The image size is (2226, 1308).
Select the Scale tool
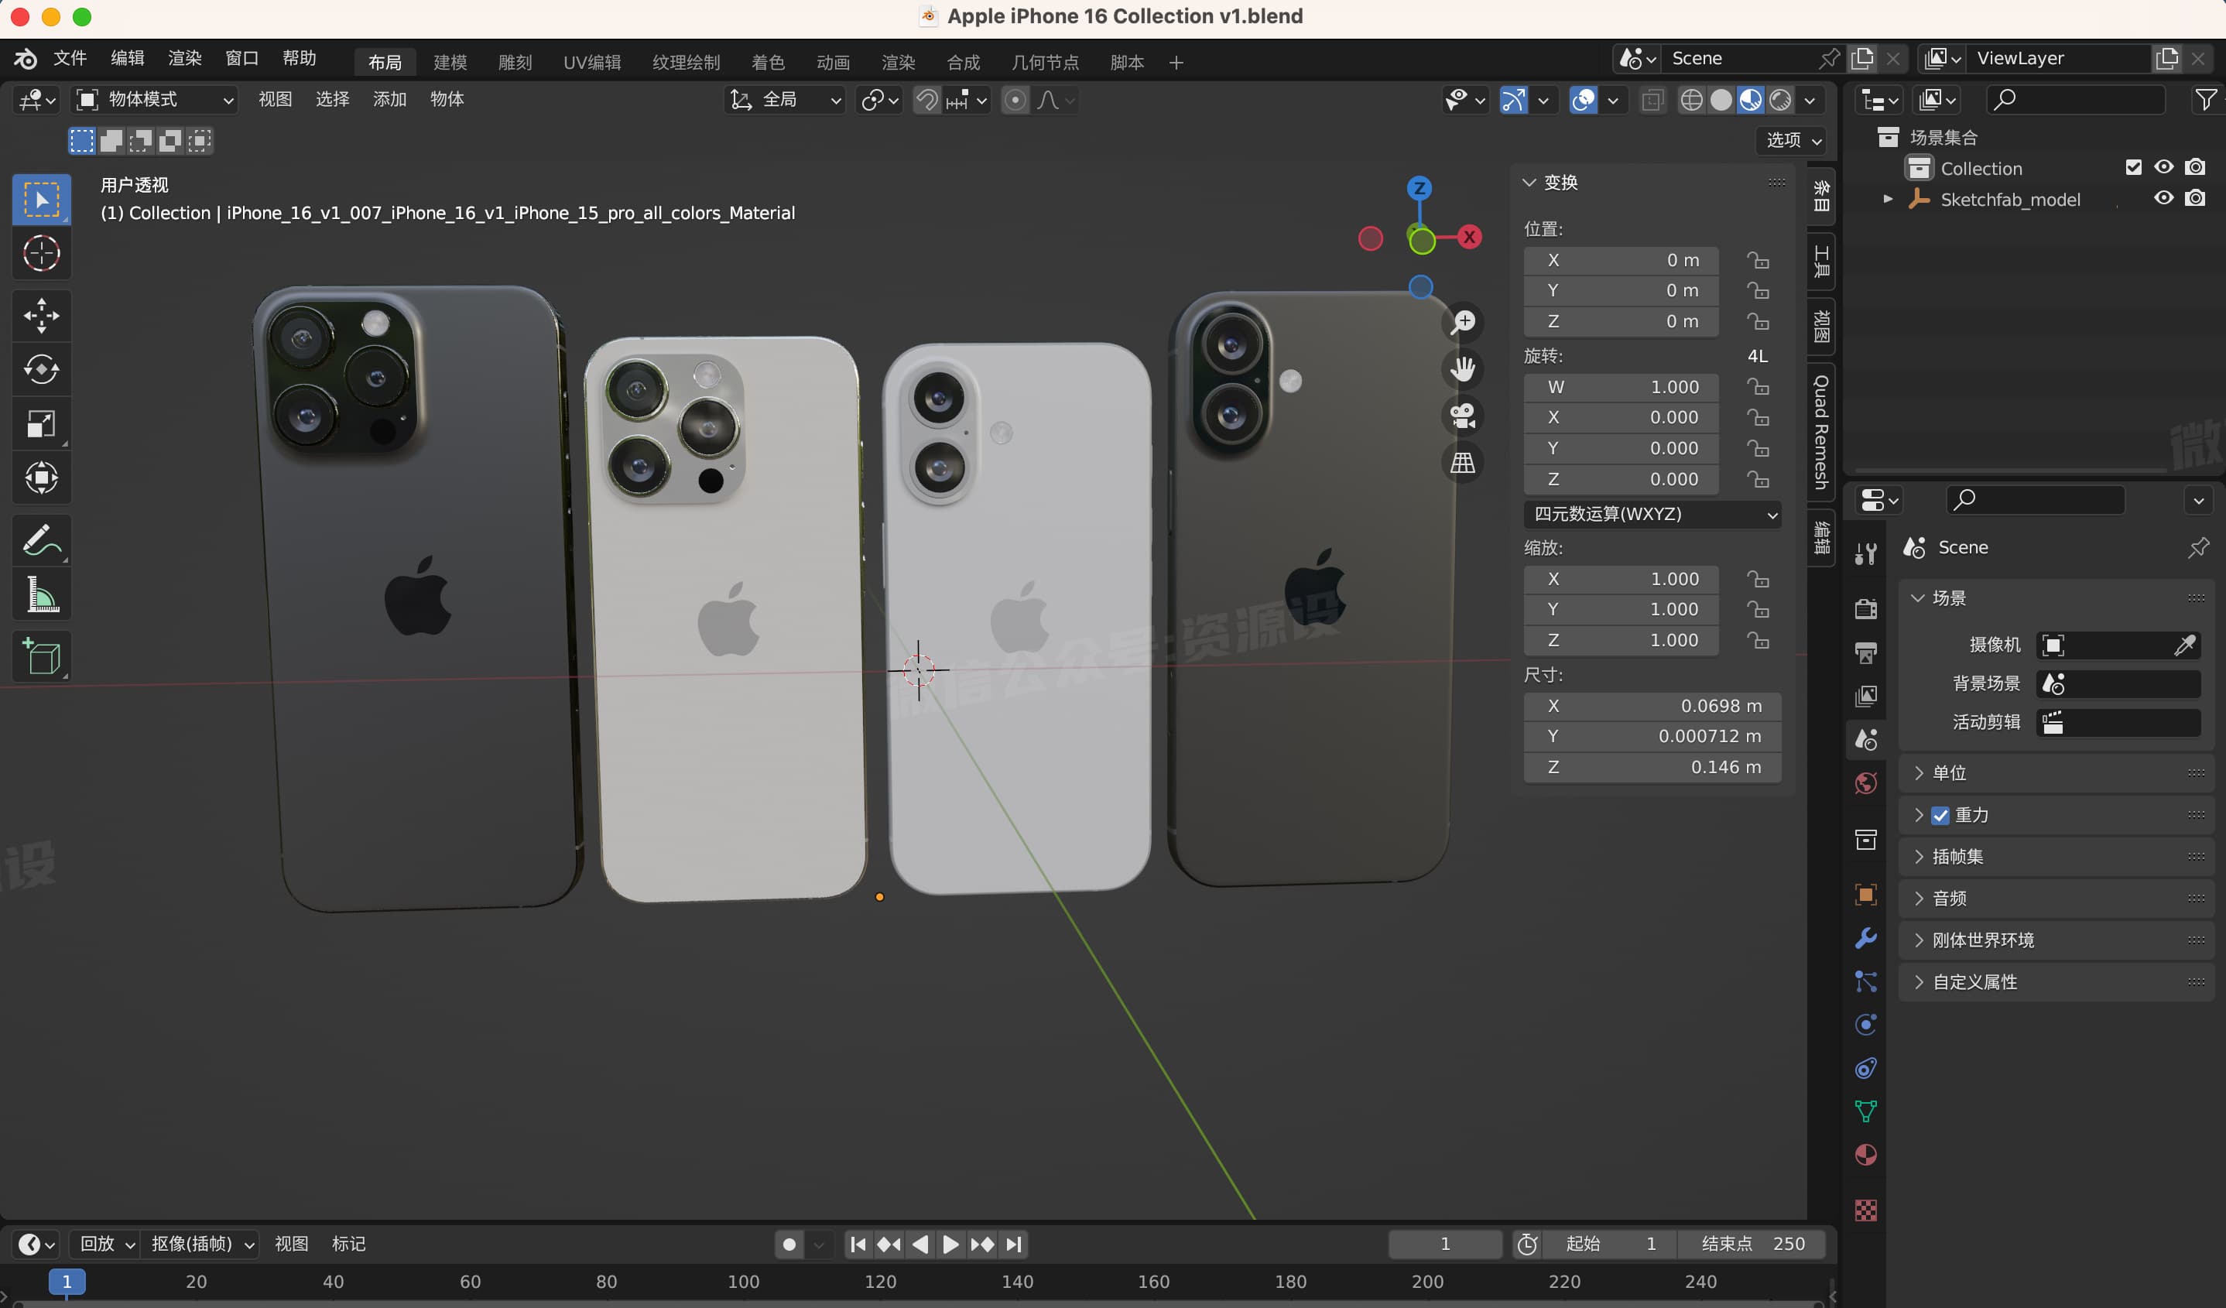[x=42, y=424]
